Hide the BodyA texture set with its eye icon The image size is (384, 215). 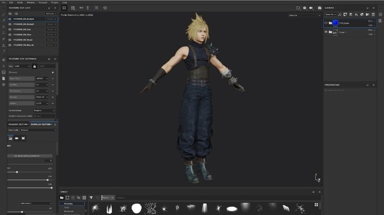(10, 19)
